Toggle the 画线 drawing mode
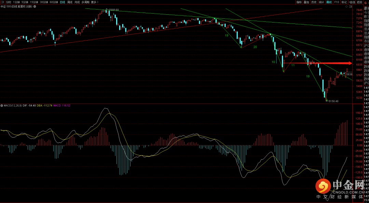The image size is (369, 203). pos(329,2)
